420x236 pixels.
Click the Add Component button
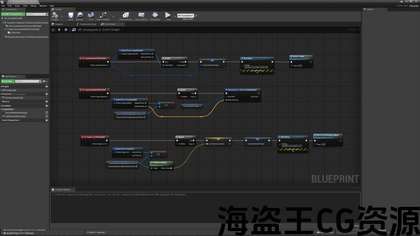click(x=13, y=14)
